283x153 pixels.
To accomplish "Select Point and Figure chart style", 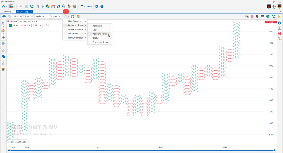I will coord(100,34).
